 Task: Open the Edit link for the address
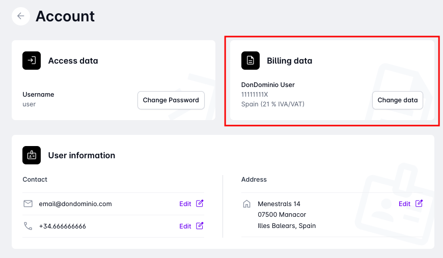click(404, 204)
